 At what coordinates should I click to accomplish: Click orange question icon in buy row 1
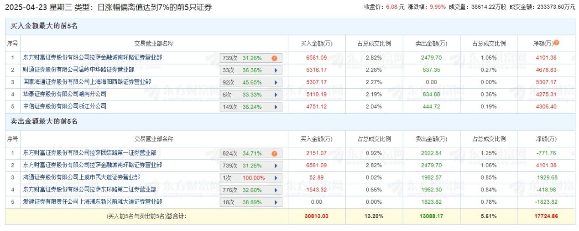click(274, 58)
